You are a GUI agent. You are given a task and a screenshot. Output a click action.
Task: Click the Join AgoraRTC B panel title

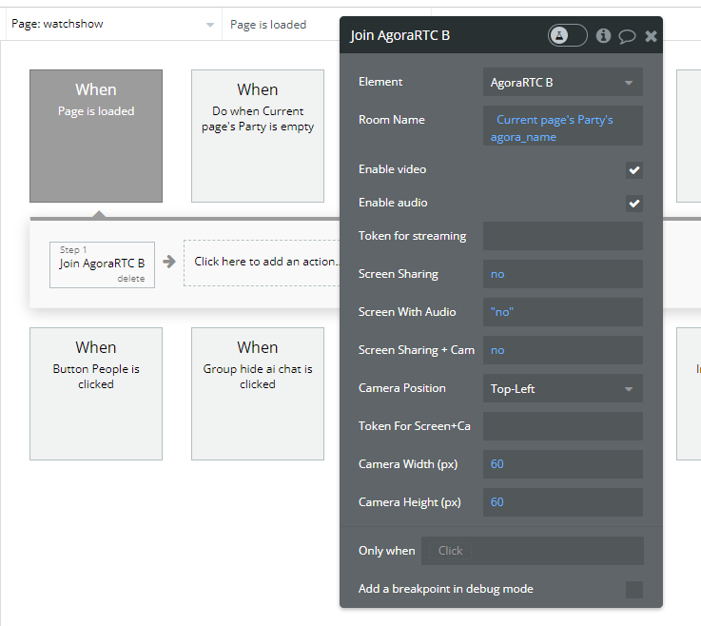[399, 35]
